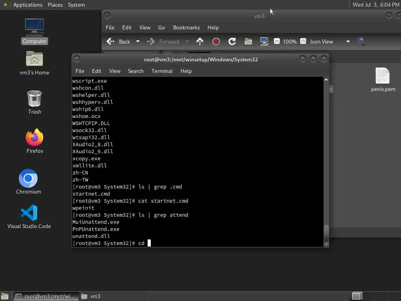Click the PnPUnattend.exe line
401x301 pixels.
click(96, 229)
